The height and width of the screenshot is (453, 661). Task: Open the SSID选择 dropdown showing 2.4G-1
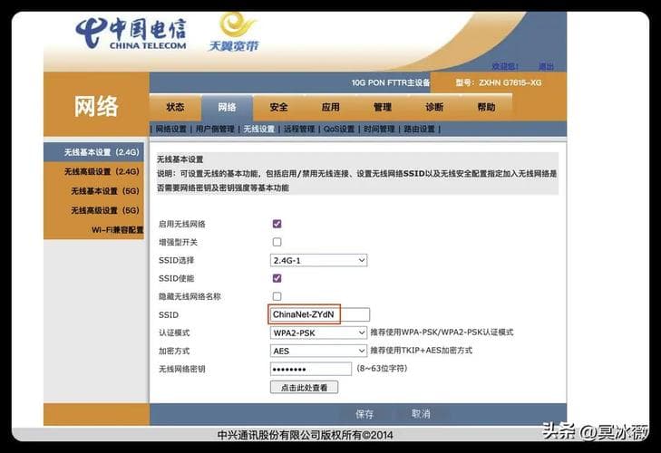point(318,260)
